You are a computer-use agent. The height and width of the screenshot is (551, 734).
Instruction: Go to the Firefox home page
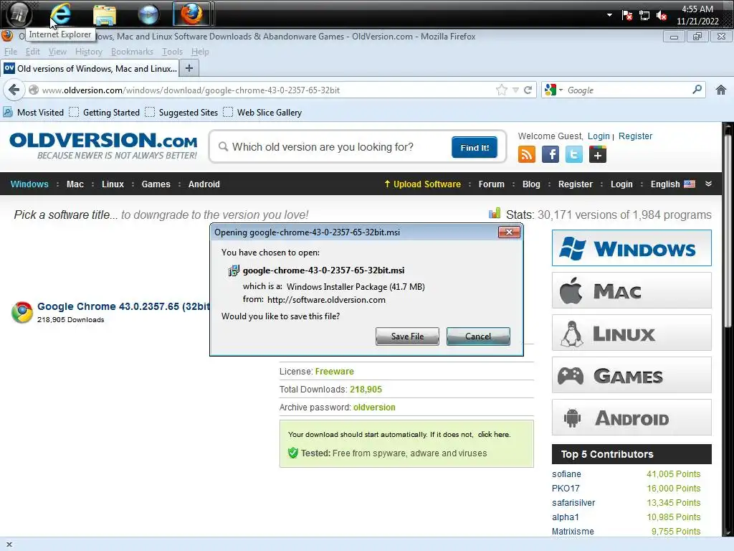tap(721, 90)
